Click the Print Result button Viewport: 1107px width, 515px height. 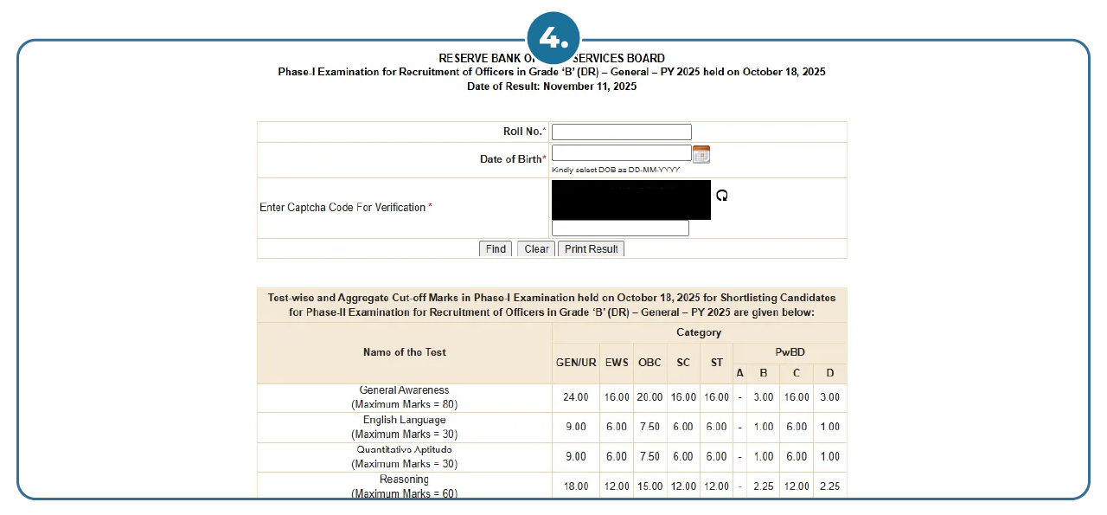click(x=591, y=249)
